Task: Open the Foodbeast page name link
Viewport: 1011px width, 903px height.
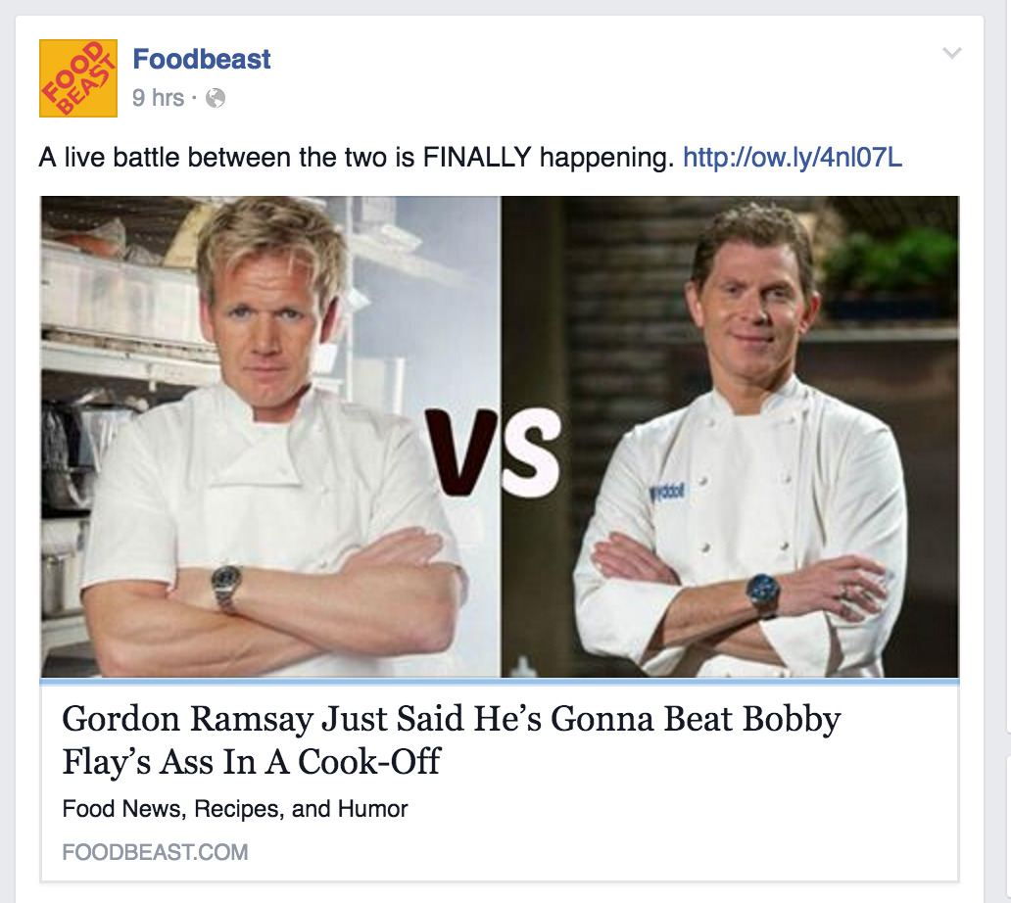Action: [201, 60]
